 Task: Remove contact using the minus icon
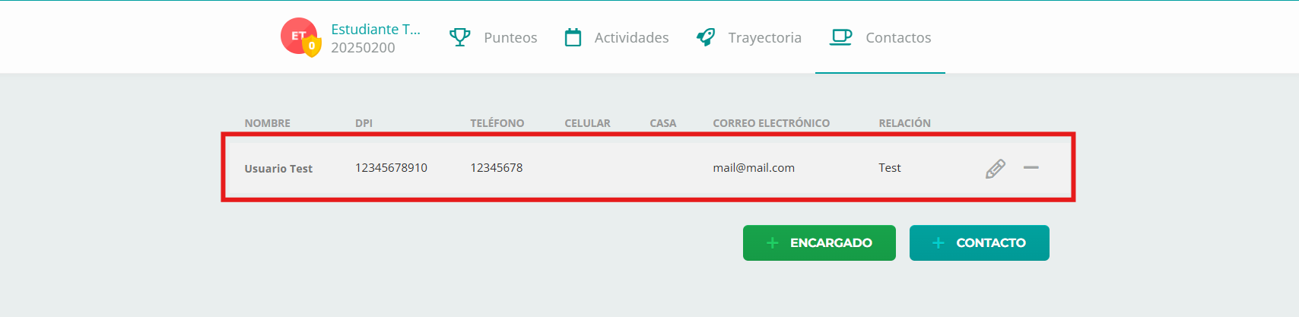pos(1031,167)
